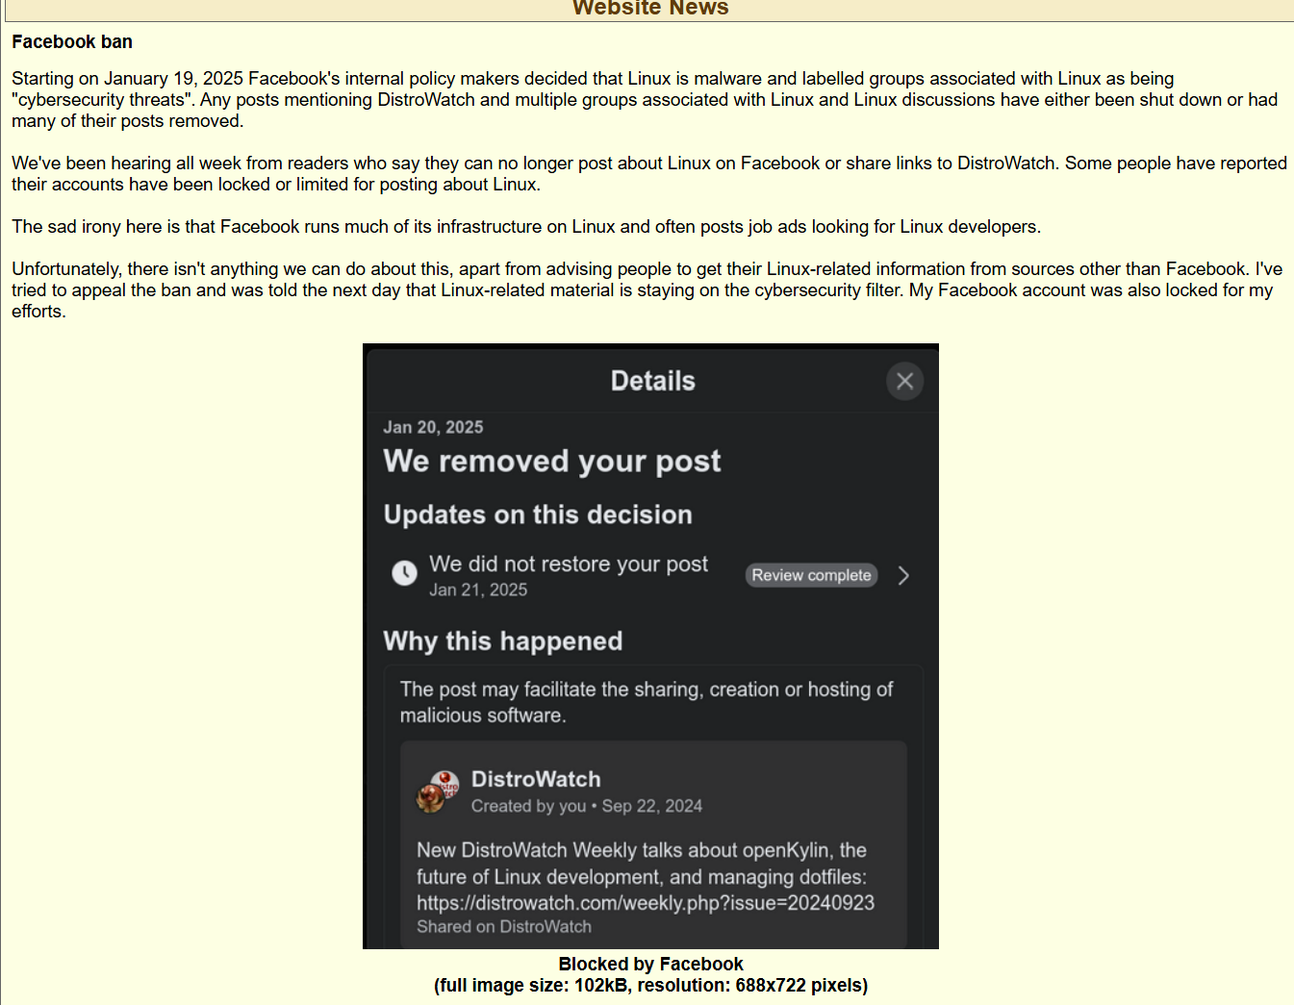1294x1005 pixels.
Task: Click Shared on DistroWatch label
Action: tap(504, 927)
